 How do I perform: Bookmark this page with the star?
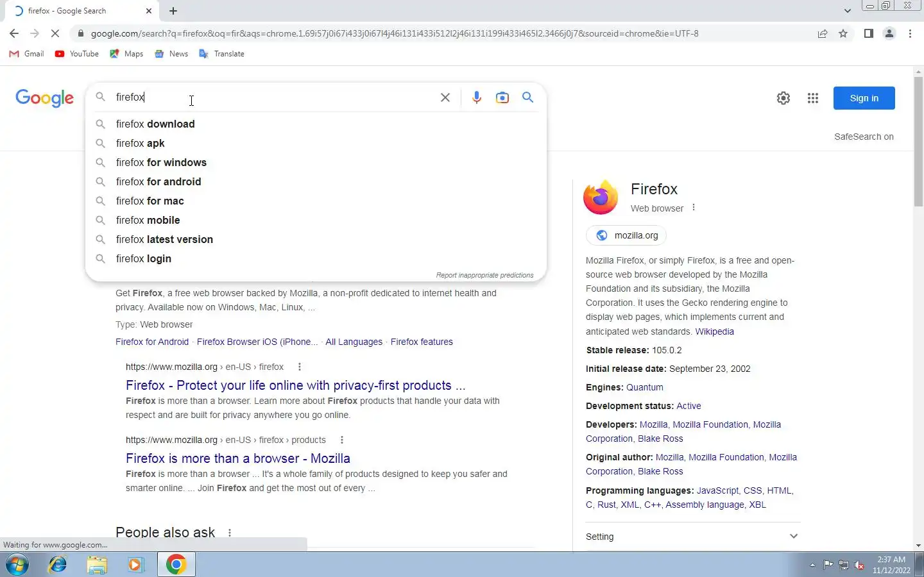(x=843, y=33)
